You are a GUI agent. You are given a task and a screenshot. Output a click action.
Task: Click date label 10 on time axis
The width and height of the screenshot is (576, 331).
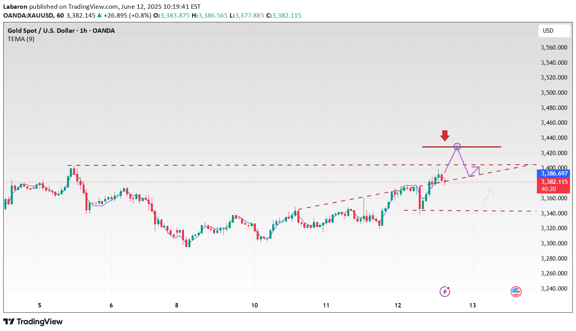(255, 305)
